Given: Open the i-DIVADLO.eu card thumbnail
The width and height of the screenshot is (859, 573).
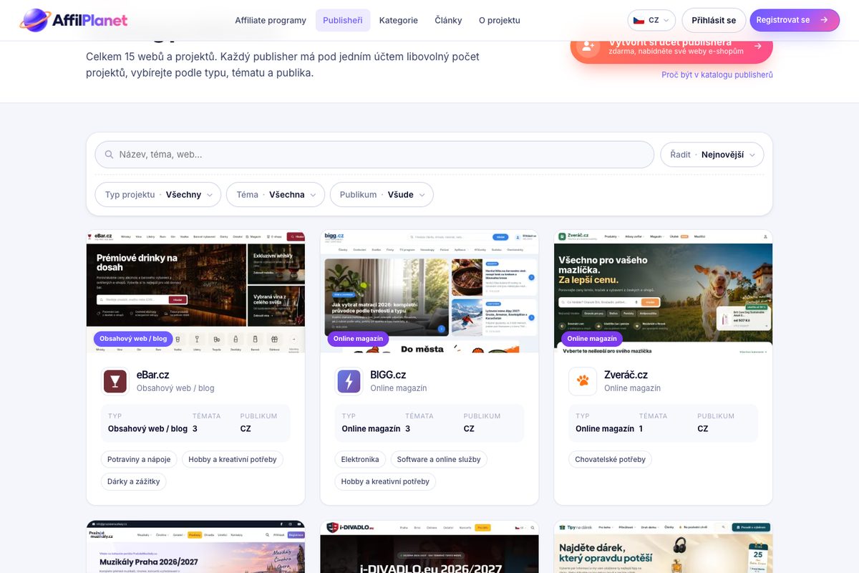Looking at the screenshot, I should click(x=429, y=546).
